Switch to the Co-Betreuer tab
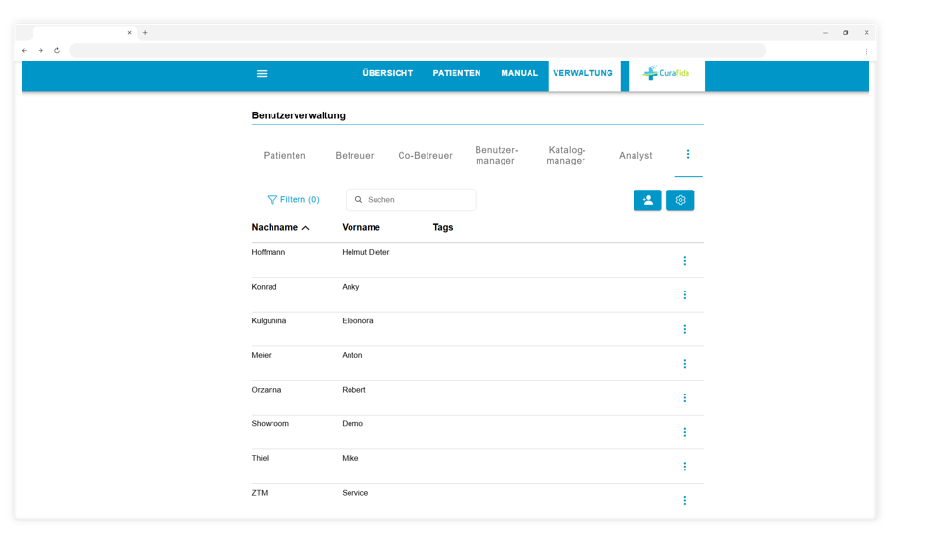Screen dimensions: 932x534 coord(425,156)
